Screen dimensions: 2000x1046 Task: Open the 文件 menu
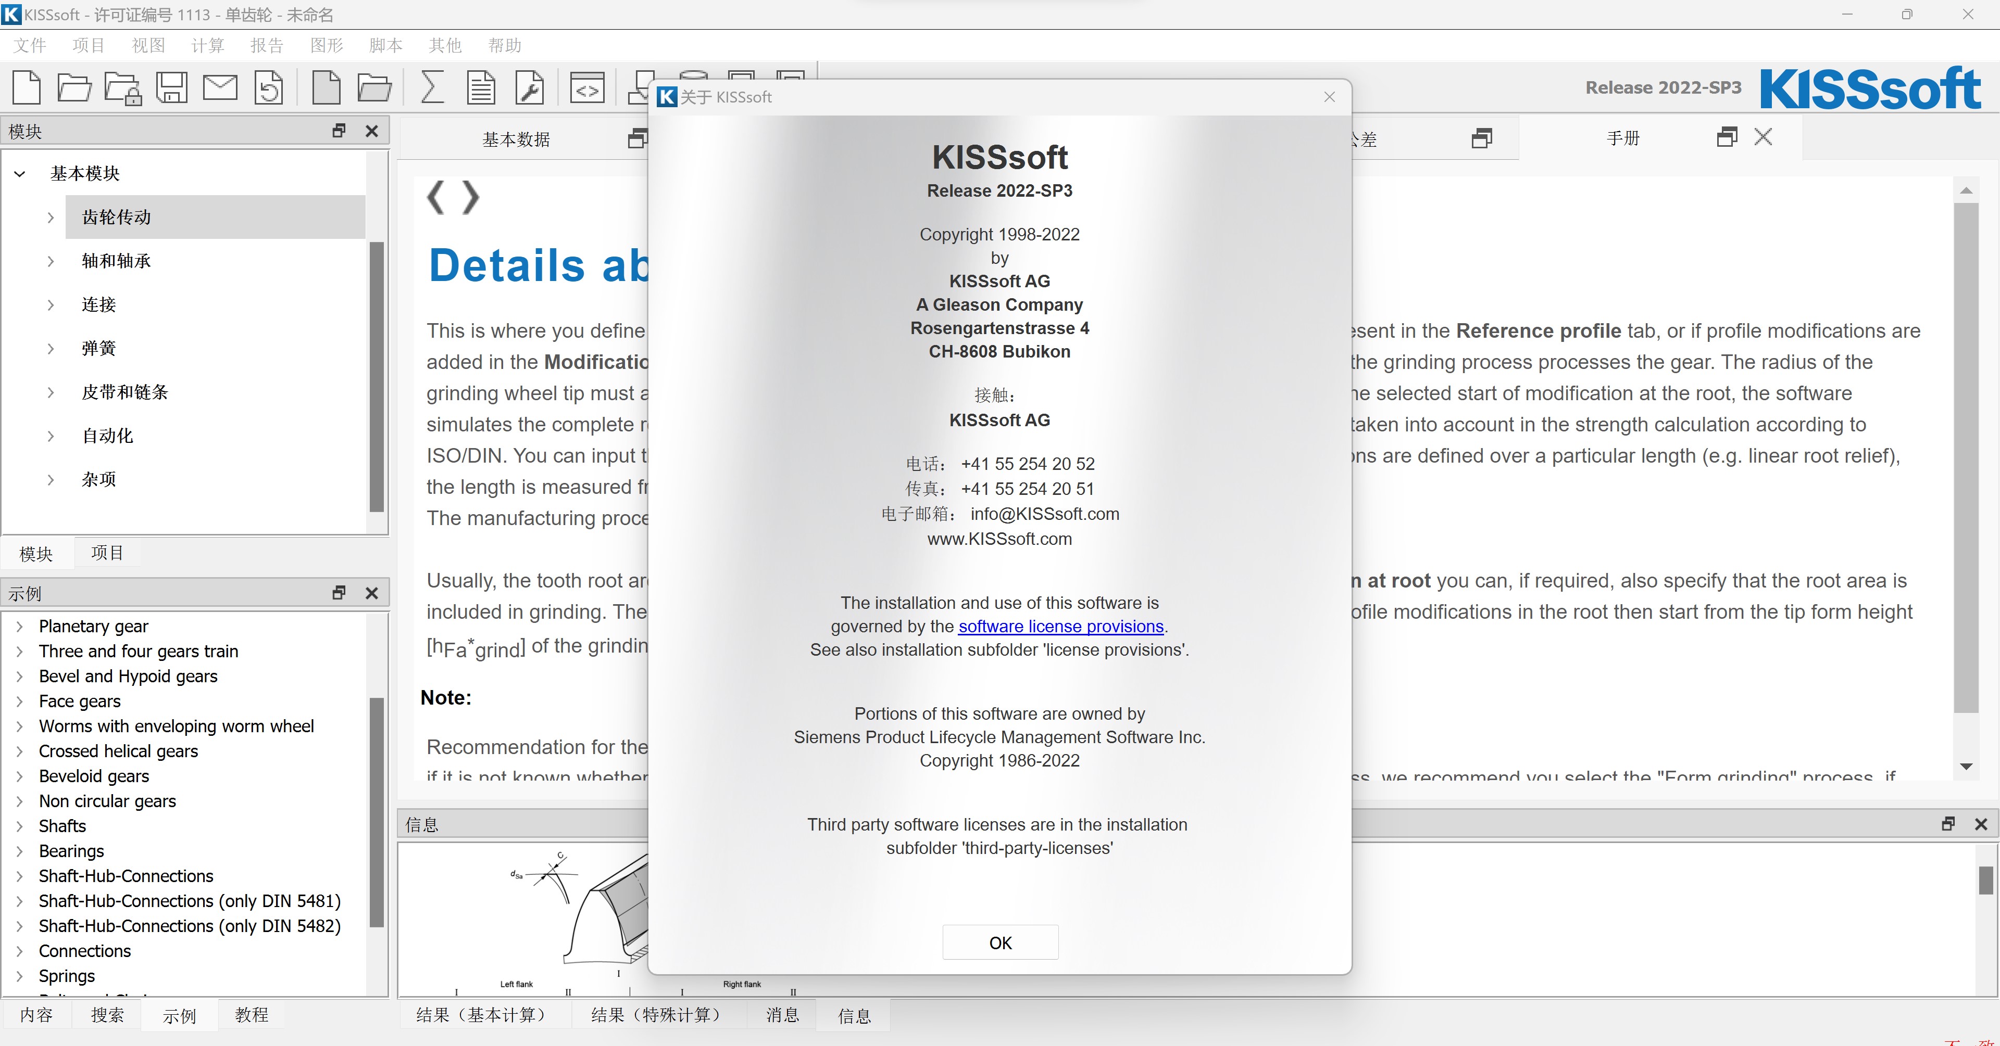point(30,45)
